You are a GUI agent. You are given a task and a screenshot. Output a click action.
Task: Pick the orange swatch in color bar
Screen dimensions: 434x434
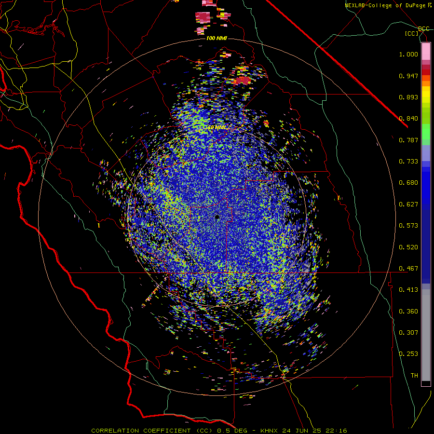click(x=426, y=83)
